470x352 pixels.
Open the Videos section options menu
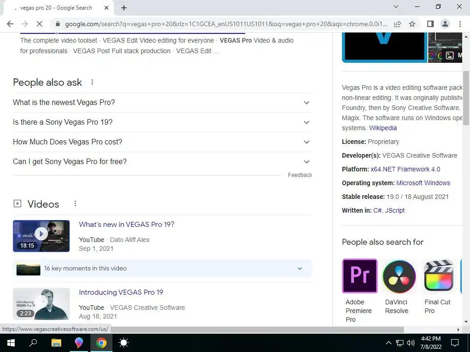(75, 204)
